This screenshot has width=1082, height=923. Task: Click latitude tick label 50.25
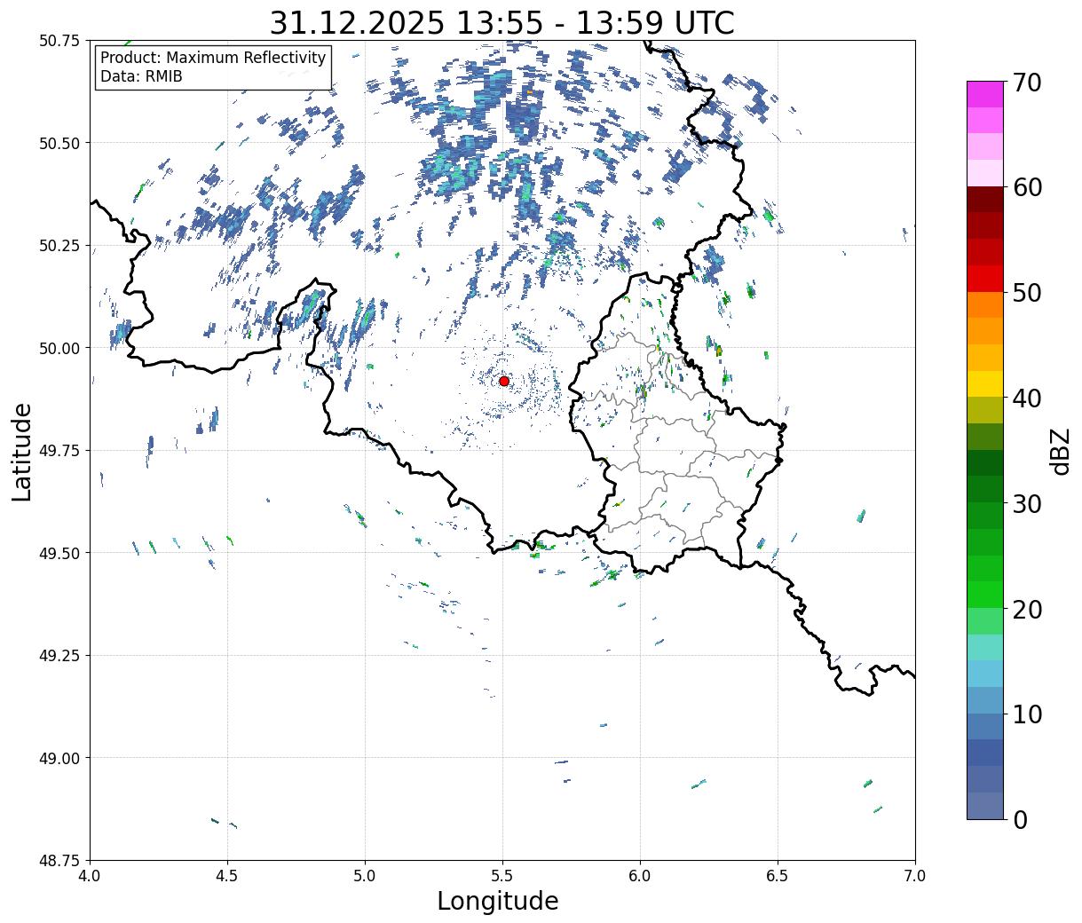pyautogui.click(x=59, y=246)
